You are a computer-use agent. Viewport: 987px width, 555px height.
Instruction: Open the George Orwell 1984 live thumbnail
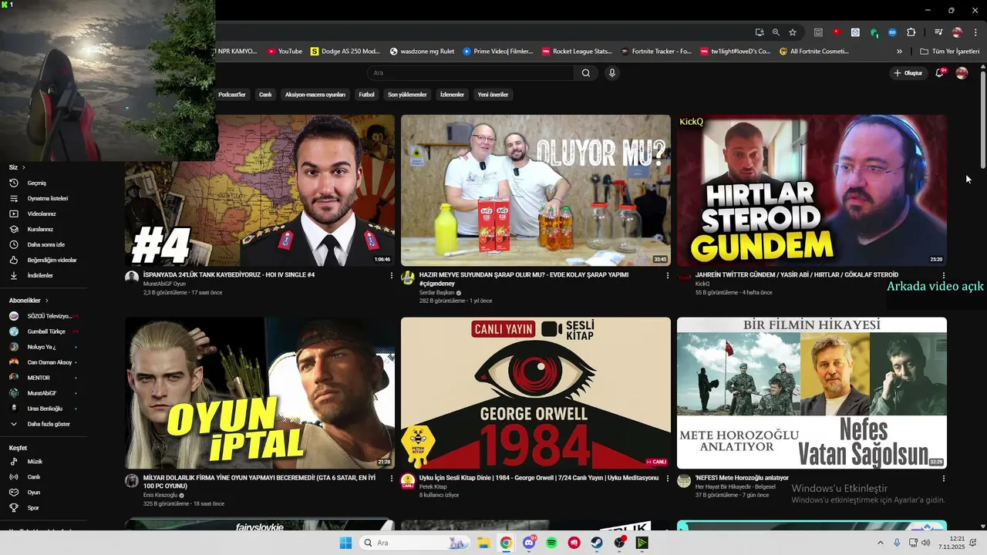[x=536, y=393]
